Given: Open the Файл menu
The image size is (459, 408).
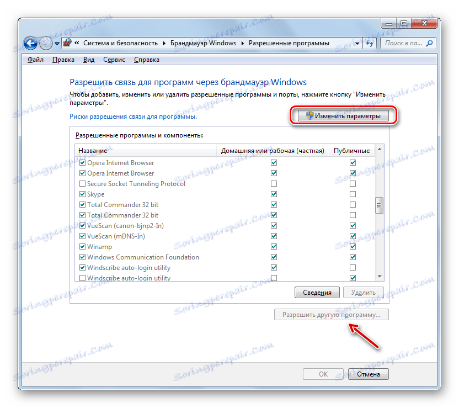Looking at the screenshot, I should (x=35, y=60).
